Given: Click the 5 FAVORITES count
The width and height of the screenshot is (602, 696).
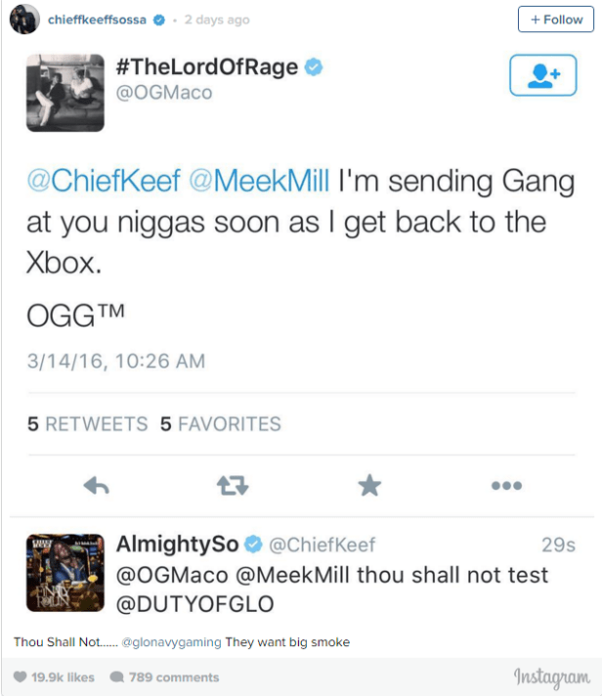Looking at the screenshot, I should [221, 424].
